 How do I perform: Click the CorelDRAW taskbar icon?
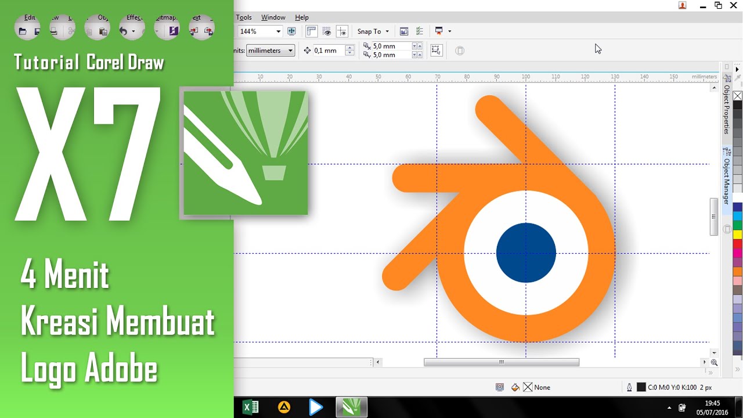coord(351,408)
